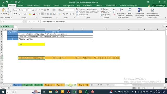Apply percent style format
This screenshot has height=94, width=167.
coord(64,14)
